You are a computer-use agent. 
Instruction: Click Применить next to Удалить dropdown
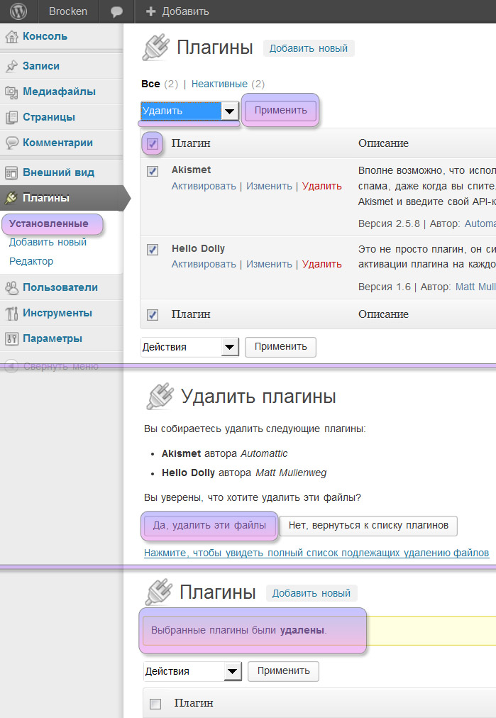point(280,111)
